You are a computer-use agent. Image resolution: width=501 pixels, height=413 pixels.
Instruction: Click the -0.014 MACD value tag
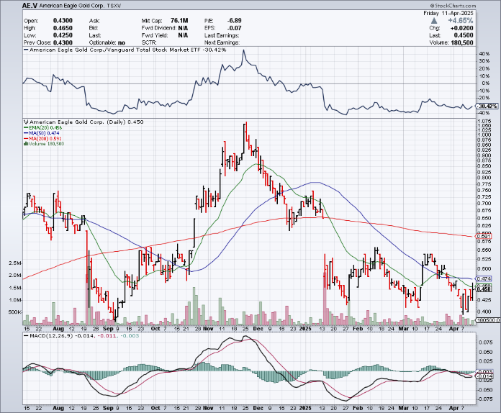tap(484, 376)
